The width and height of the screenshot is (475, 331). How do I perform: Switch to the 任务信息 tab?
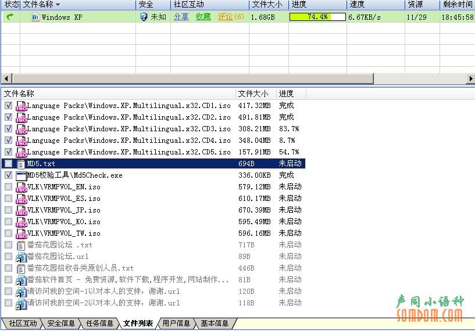point(99,323)
